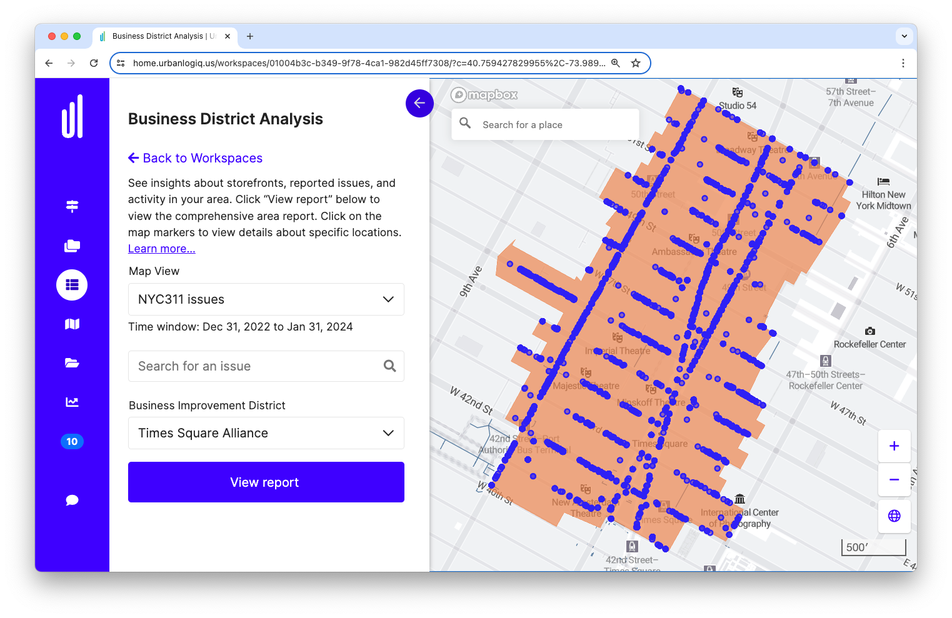The width and height of the screenshot is (952, 618).
Task: Go to Back to Workspaces
Action: [x=196, y=157]
